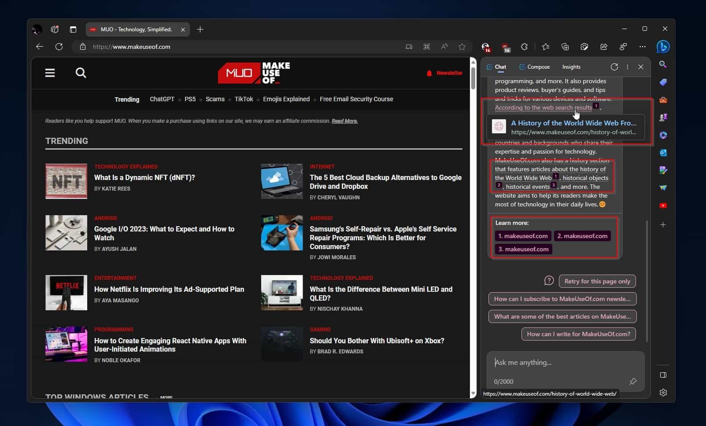Select PS5 trending topic

coord(190,99)
